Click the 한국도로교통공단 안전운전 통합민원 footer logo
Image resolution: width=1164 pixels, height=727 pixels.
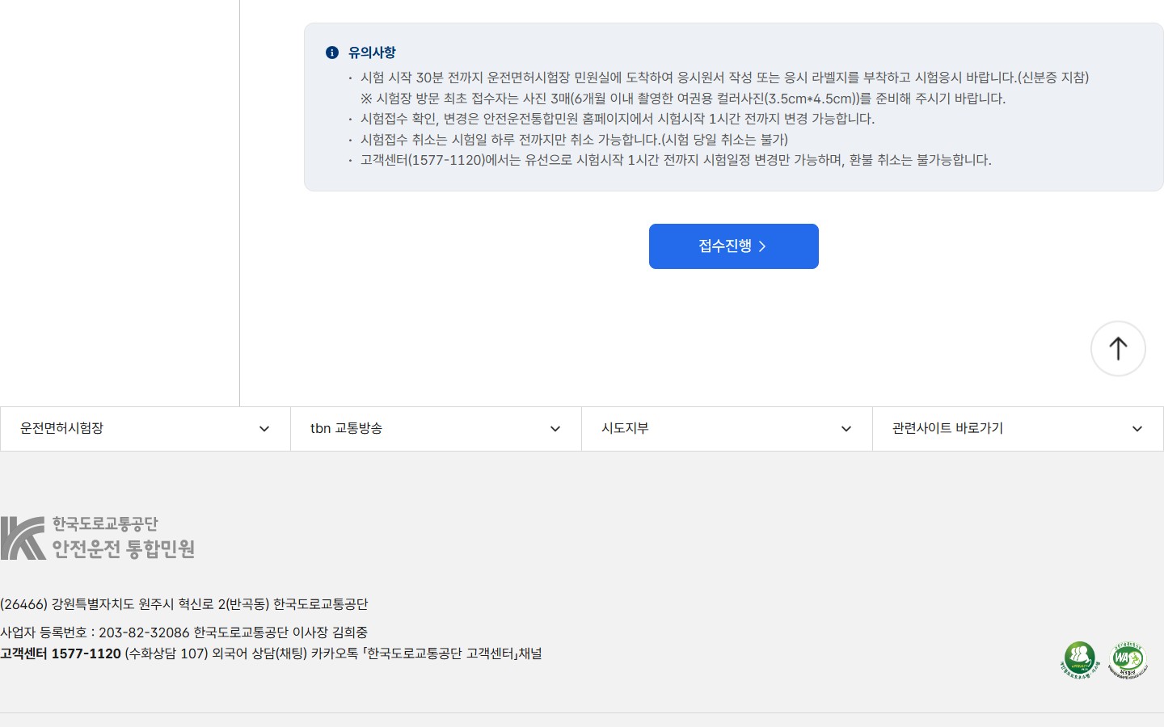(98, 538)
